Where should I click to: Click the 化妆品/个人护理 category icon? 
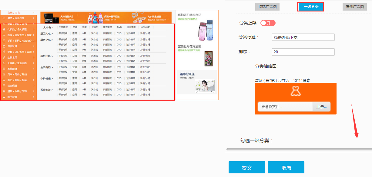(x=4, y=30)
